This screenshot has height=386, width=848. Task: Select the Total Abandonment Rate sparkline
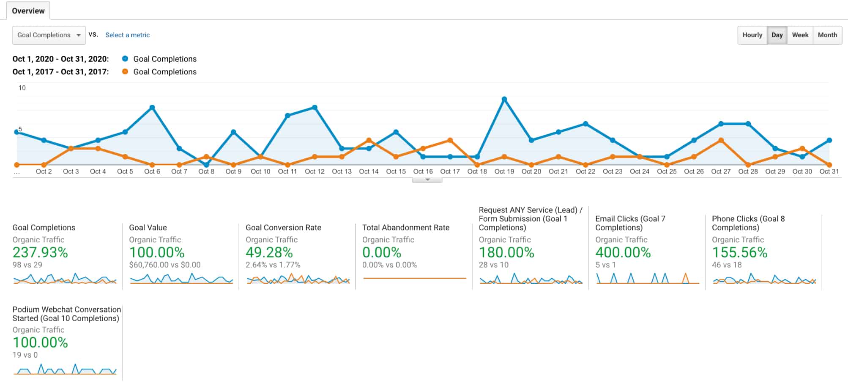tap(415, 278)
